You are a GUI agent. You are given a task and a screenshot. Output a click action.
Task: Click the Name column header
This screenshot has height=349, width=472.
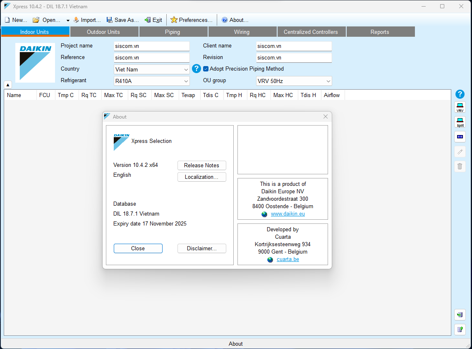(x=20, y=95)
